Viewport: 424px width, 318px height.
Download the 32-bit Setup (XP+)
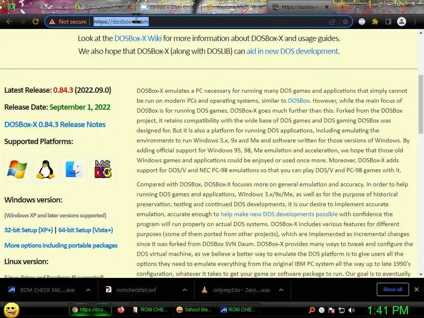click(29, 230)
